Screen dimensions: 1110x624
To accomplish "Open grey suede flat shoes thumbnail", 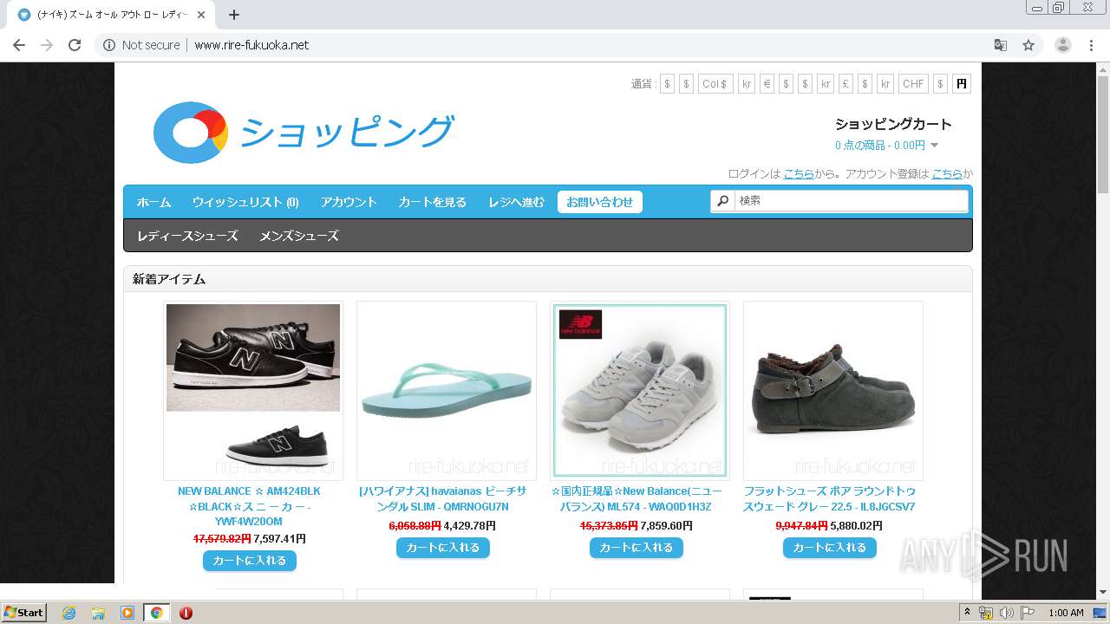I will tap(833, 390).
